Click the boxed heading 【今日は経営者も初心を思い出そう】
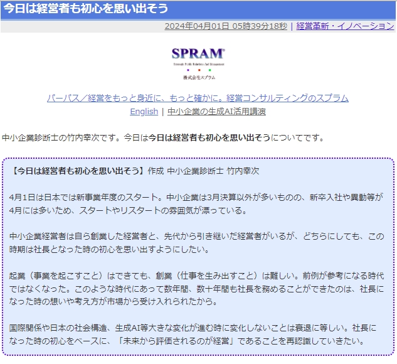 point(78,171)
